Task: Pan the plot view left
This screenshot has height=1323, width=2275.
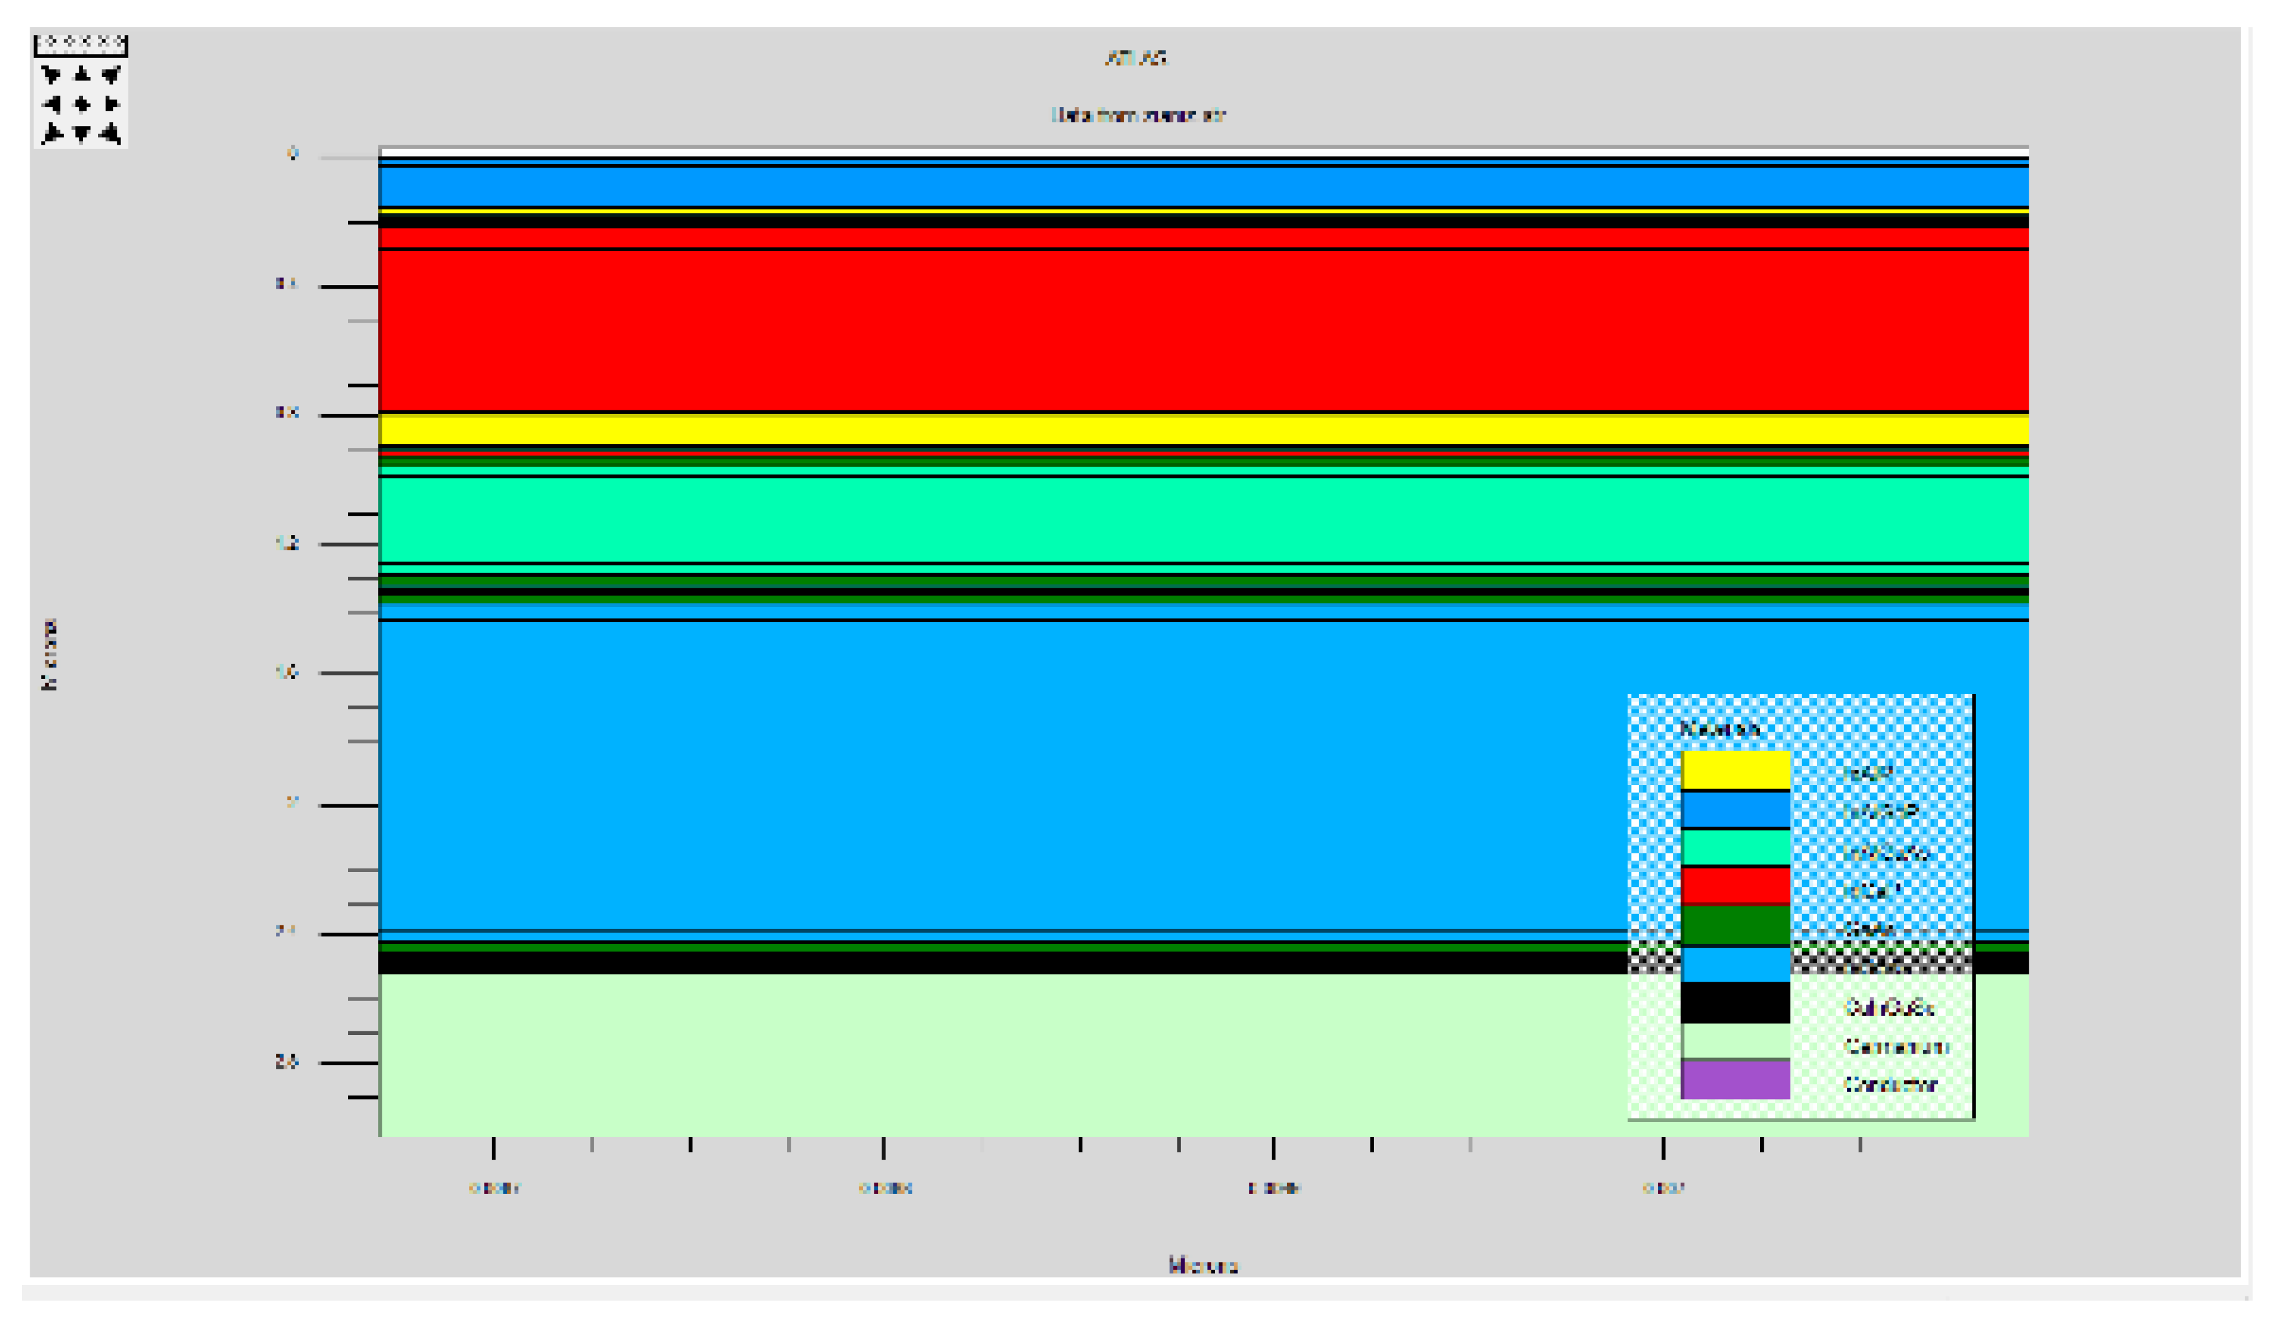Action: click(51, 105)
